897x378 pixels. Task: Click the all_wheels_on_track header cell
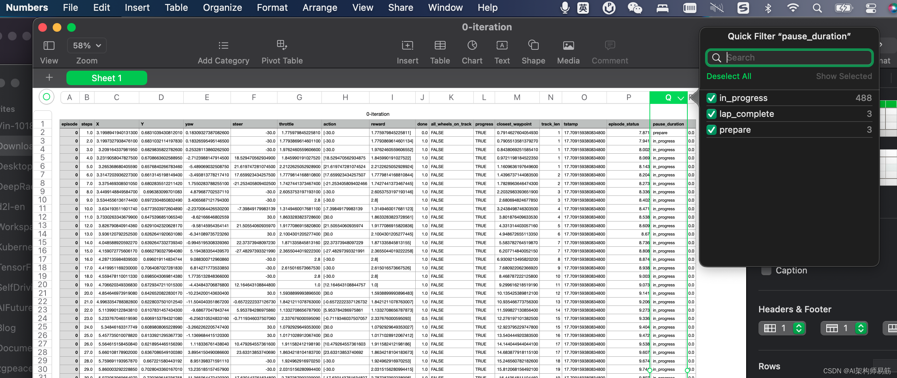tap(451, 124)
